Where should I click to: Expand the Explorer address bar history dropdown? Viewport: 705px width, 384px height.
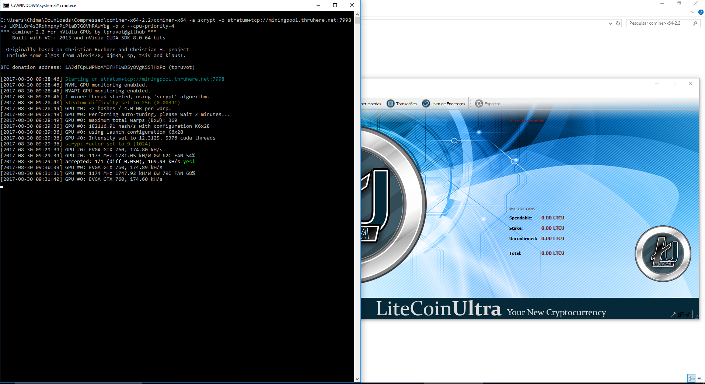611,23
